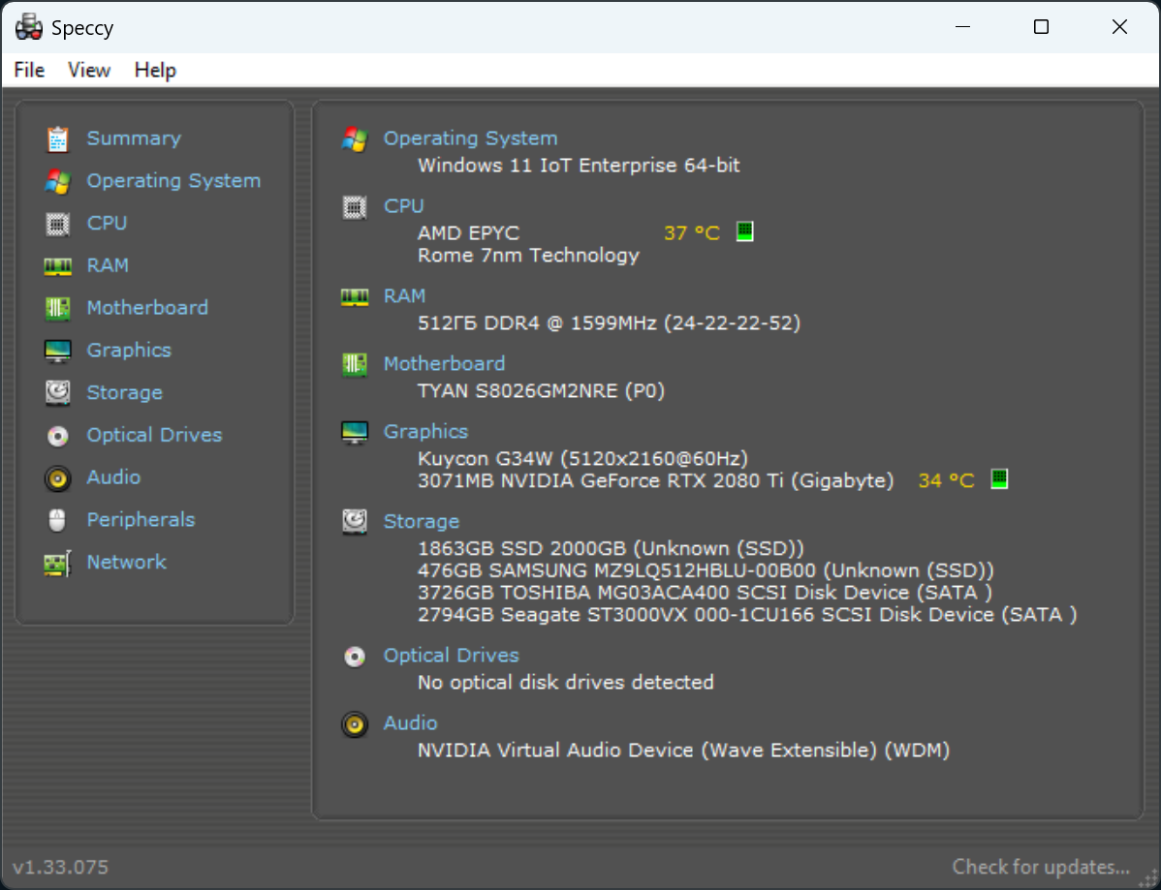
Task: Select Optical Drives in the sidebar
Action: (x=154, y=435)
